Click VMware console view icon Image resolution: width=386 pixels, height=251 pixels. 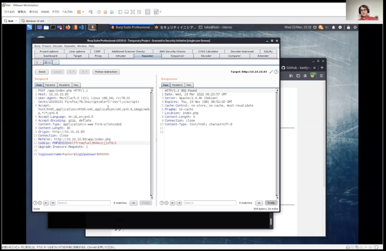tap(147, 12)
